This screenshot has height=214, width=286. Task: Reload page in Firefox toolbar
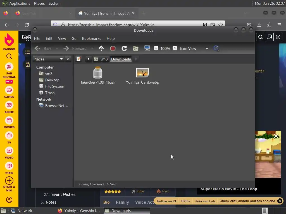[27, 25]
